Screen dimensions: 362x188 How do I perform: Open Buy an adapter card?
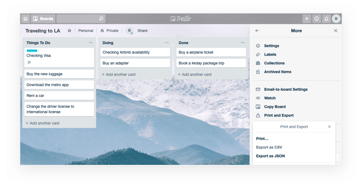coord(135,63)
